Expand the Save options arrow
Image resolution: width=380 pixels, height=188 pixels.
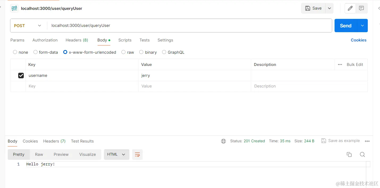click(329, 8)
